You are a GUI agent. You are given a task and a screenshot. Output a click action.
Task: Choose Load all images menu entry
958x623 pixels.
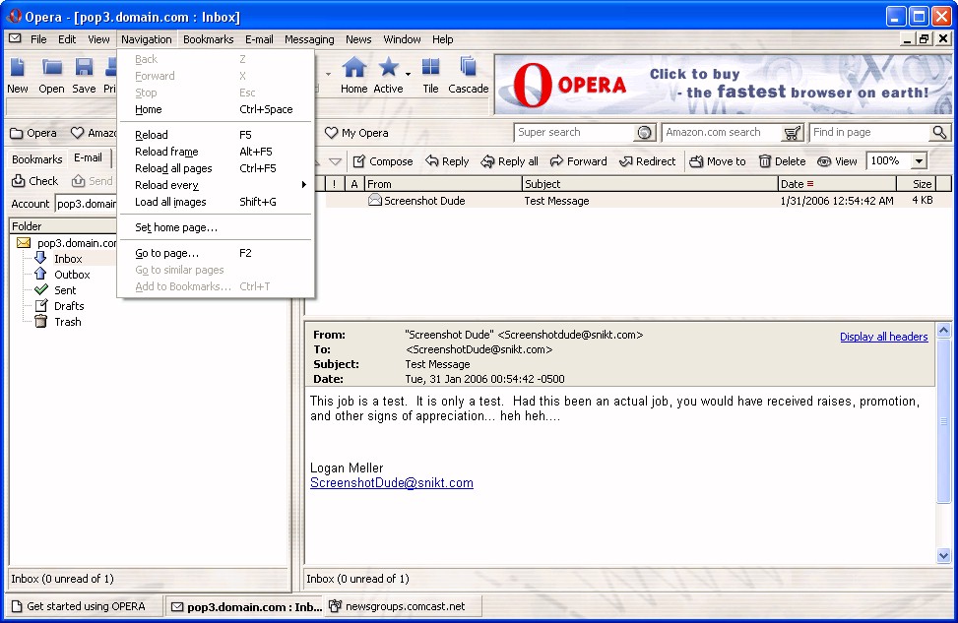click(217, 202)
